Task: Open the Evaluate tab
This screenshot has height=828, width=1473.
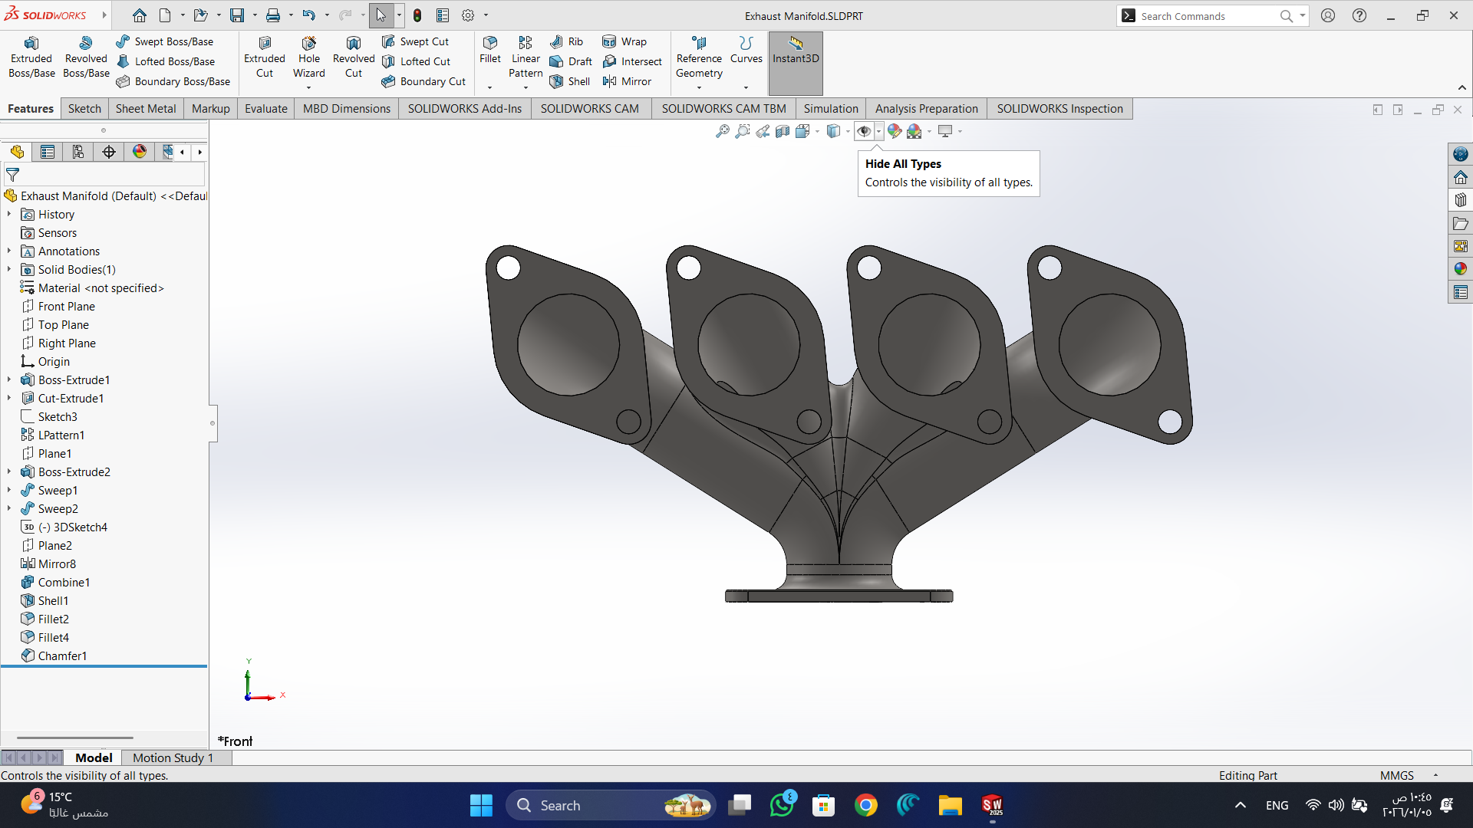Action: [265, 108]
